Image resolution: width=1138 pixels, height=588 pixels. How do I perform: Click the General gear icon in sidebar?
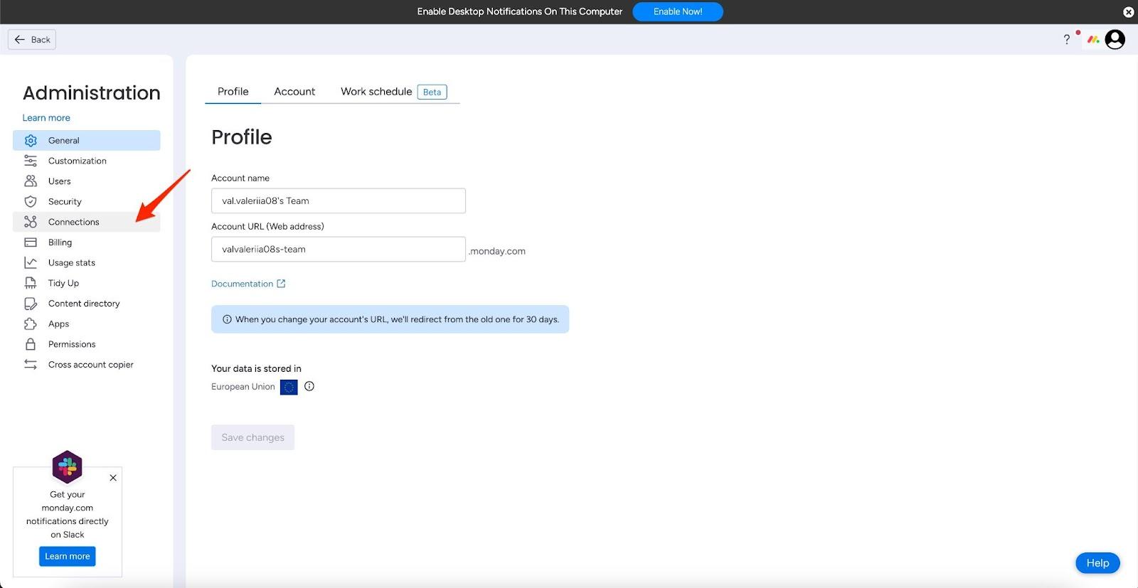(31, 141)
